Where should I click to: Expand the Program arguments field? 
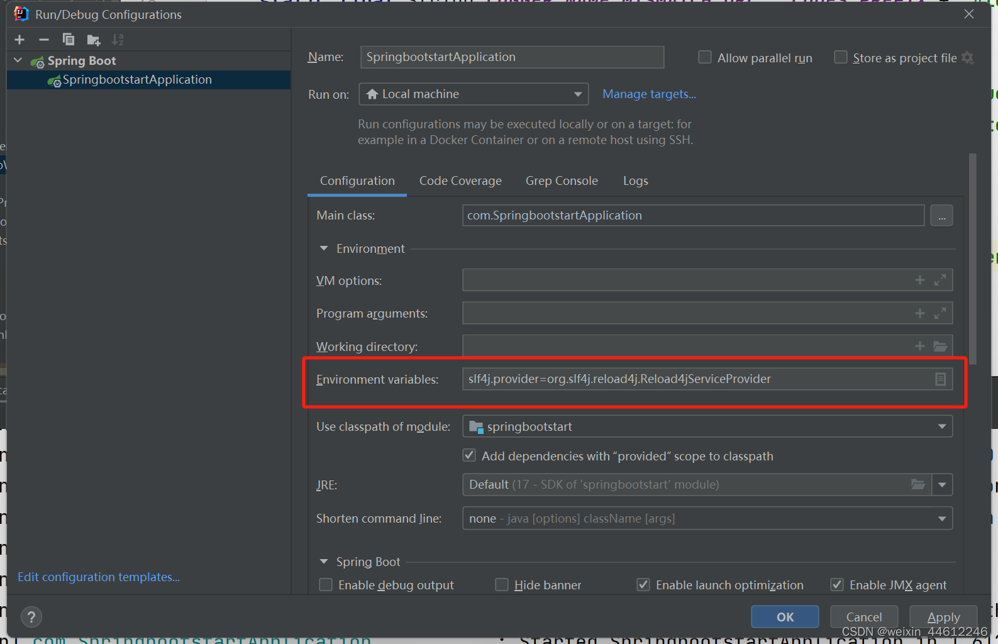(x=940, y=313)
